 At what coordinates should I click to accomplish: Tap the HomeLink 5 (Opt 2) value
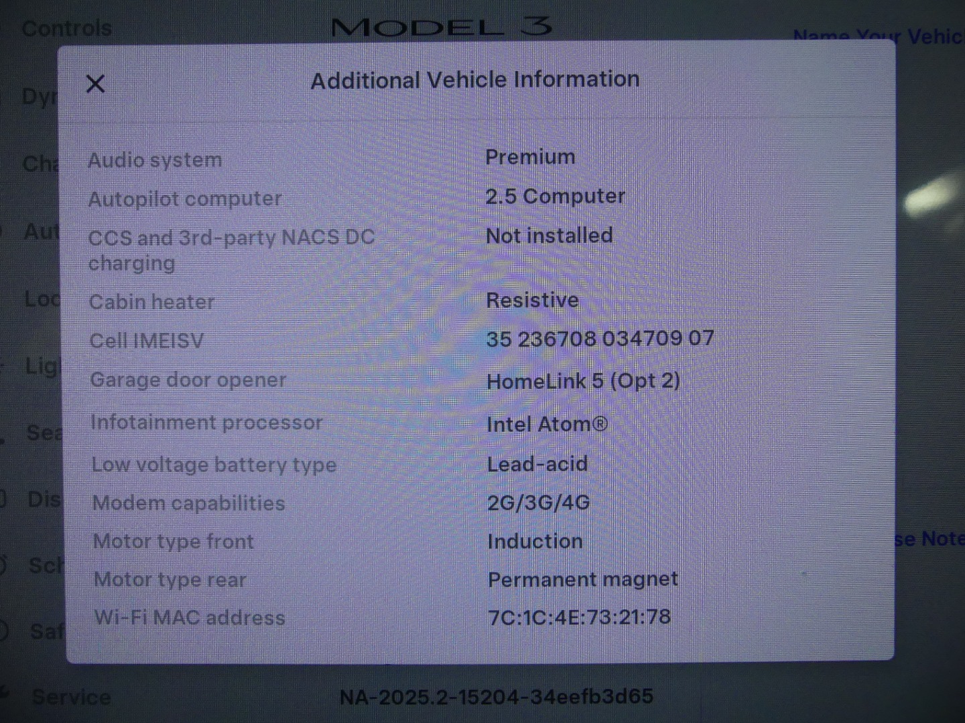[x=583, y=381]
